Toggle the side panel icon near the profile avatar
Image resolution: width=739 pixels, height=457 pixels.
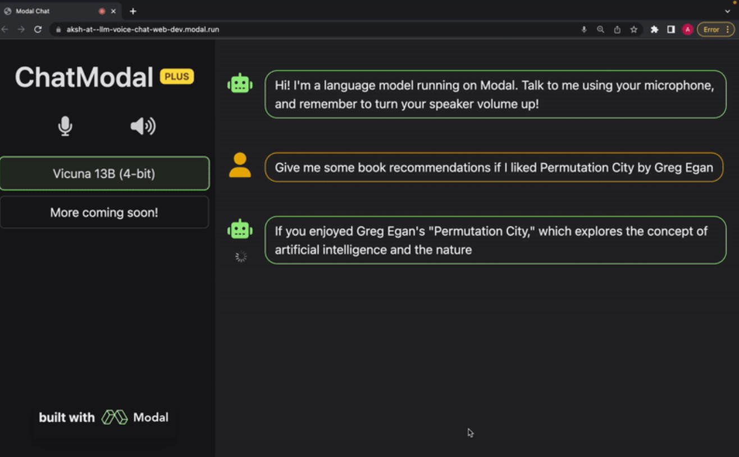(670, 29)
